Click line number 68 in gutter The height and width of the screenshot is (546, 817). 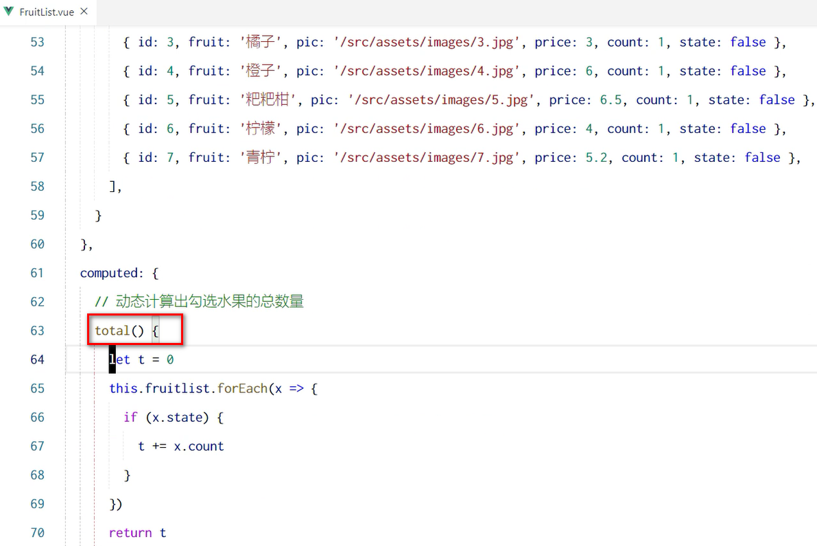(x=38, y=475)
